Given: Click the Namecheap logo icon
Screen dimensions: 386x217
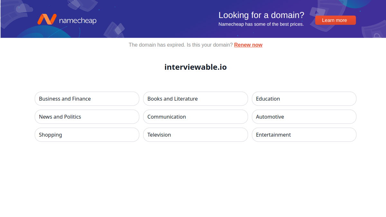Looking at the screenshot, I should click(47, 19).
